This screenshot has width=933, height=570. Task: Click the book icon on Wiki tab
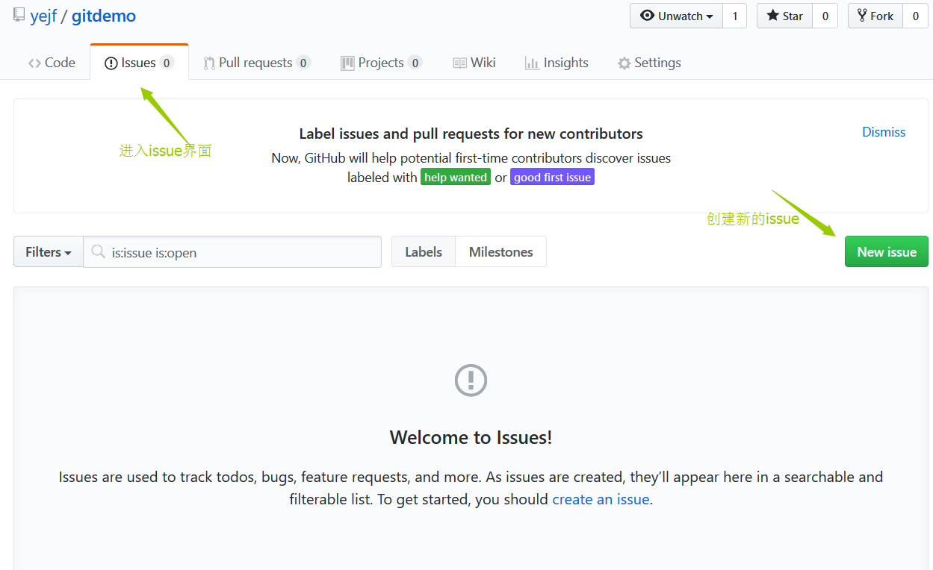460,63
